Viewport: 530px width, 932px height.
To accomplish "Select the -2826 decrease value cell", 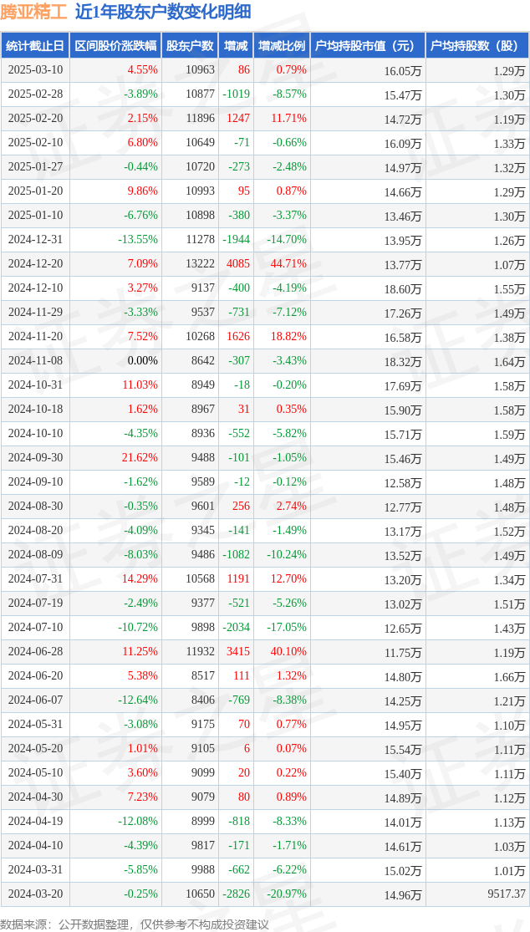I will pos(236,894).
